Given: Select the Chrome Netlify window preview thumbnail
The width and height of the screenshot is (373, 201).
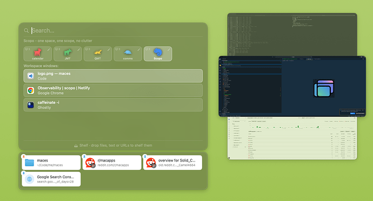Looking at the screenshot, I should (292, 138).
